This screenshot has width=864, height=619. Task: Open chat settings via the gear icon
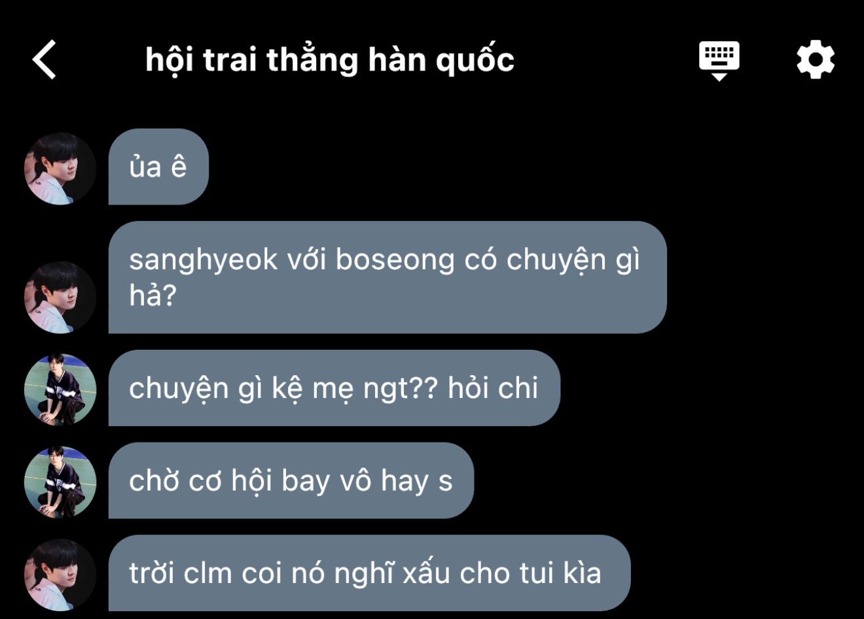click(x=815, y=60)
